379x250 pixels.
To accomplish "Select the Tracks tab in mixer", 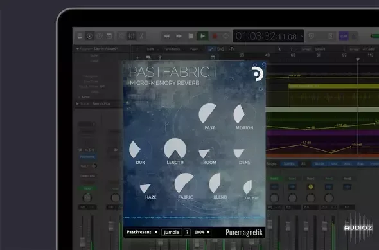I will (289, 164).
